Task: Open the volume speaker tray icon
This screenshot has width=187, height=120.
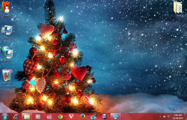Action: (x=165, y=117)
